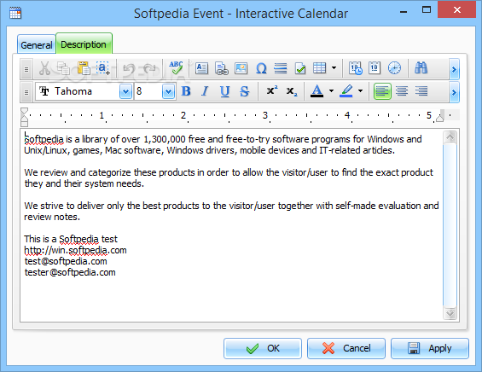
Task: Click the Tahoma font name field
Action: tap(78, 91)
